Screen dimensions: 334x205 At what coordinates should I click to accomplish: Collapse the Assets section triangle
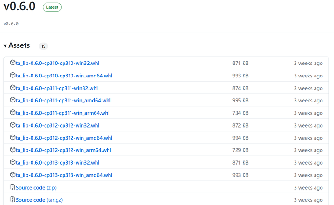coord(5,46)
